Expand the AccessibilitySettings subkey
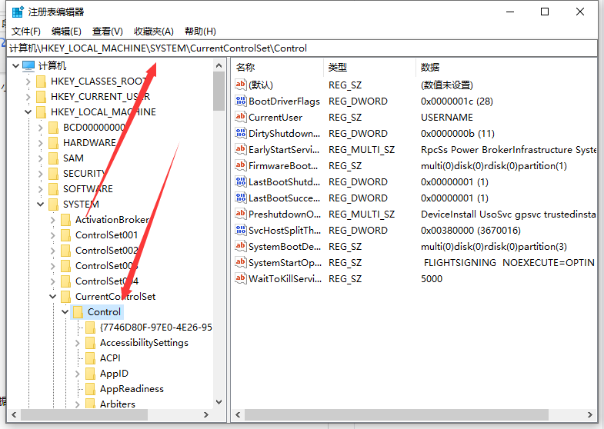Viewport: 604px width, 429px height. pos(78,343)
